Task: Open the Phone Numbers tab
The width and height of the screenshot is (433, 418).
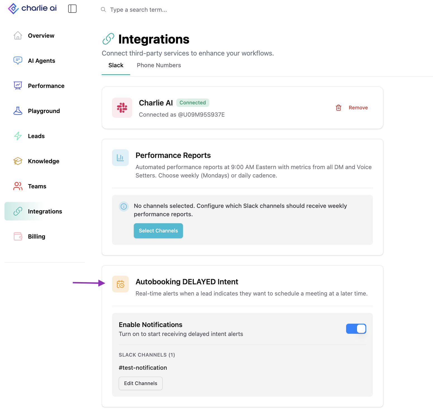Action: point(159,65)
